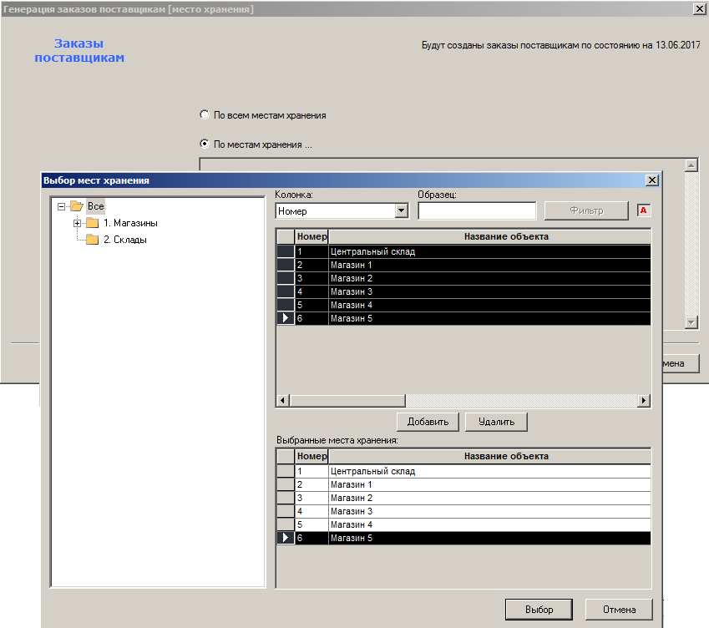Select the Все root tree item

(96, 206)
